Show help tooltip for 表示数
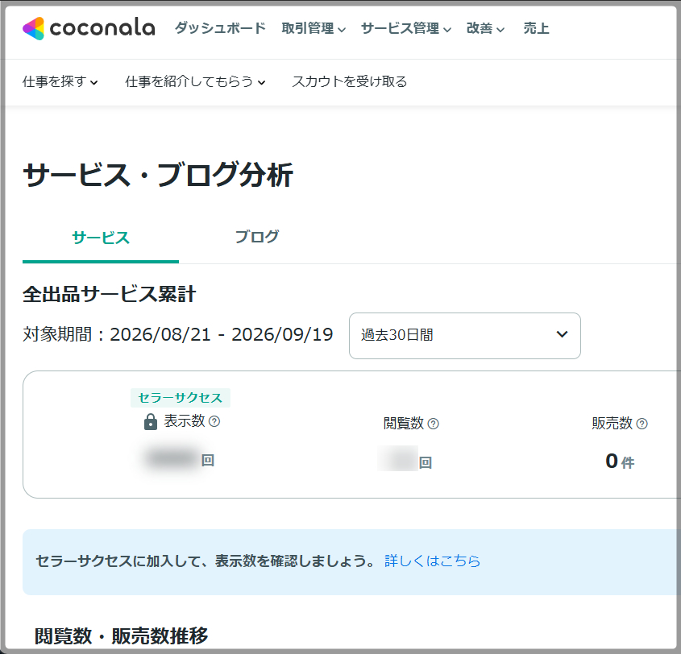This screenshot has width=681, height=654. (214, 421)
